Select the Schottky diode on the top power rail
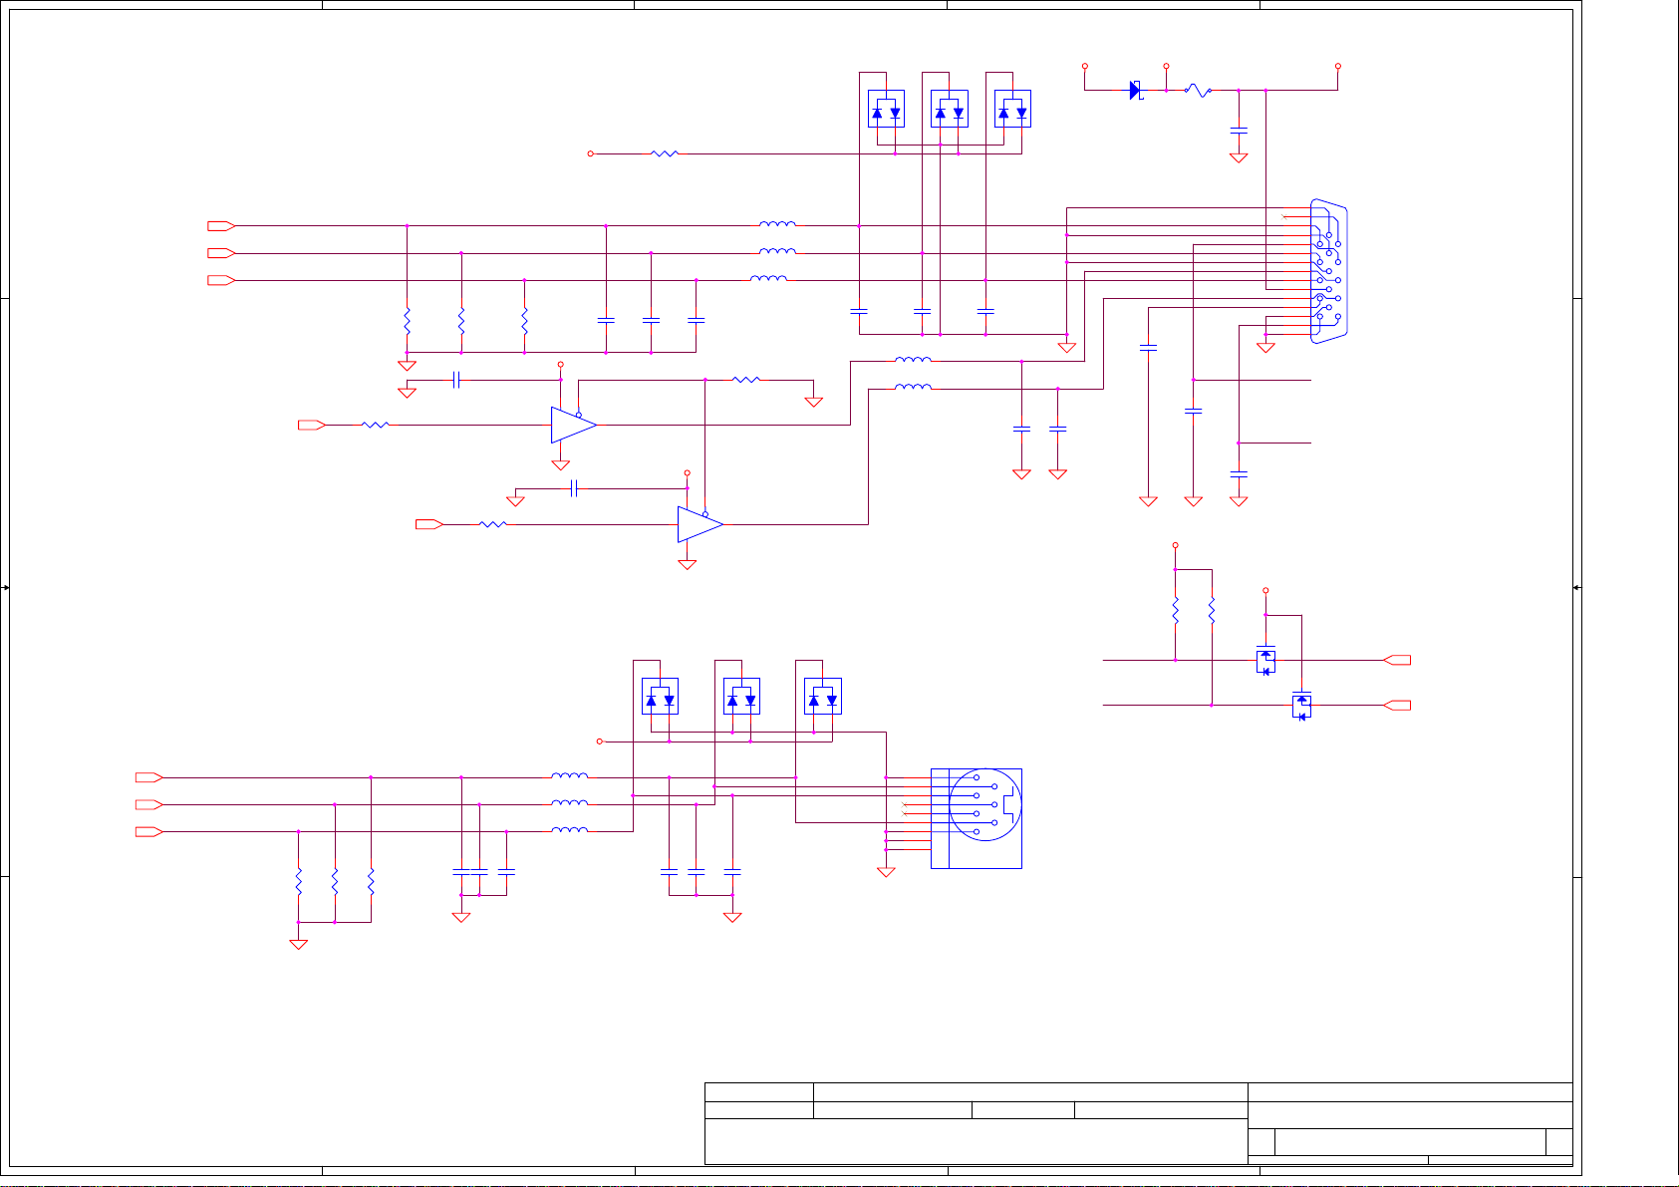The image size is (1679, 1187). tap(1135, 91)
